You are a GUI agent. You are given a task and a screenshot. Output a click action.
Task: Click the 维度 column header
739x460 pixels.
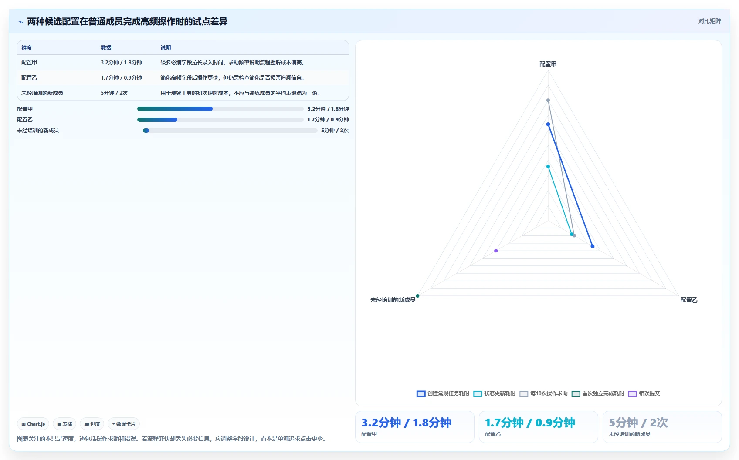[27, 48]
